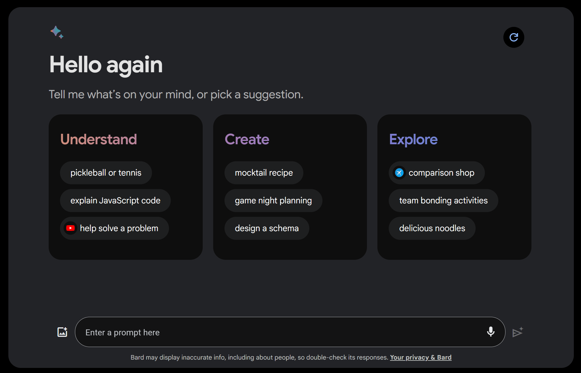The width and height of the screenshot is (581, 373).
Task: Click the upload image icon
Action: pyautogui.click(x=62, y=332)
